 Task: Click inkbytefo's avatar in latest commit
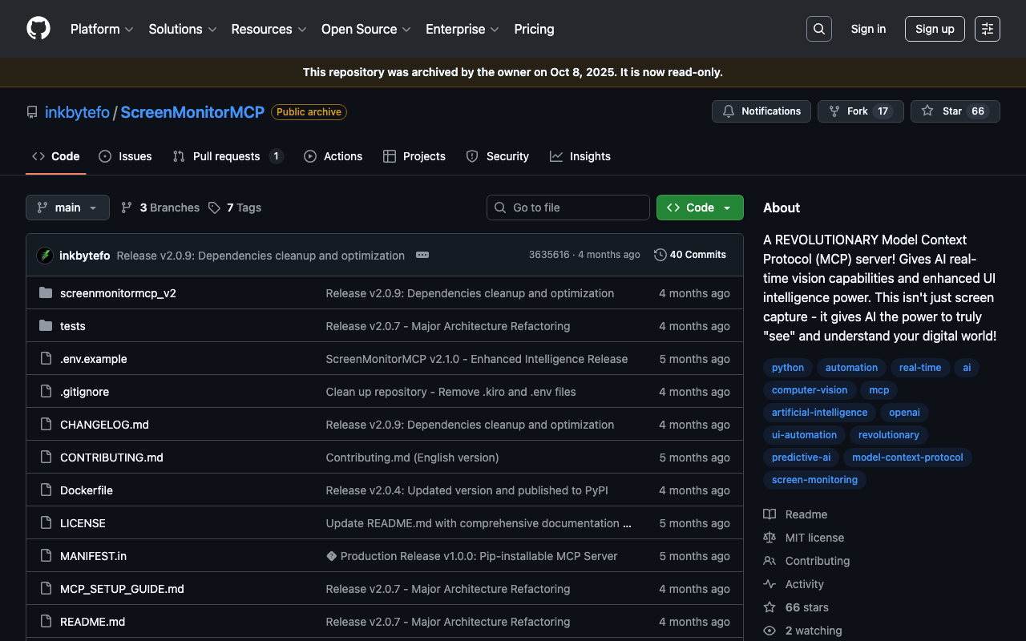45,256
